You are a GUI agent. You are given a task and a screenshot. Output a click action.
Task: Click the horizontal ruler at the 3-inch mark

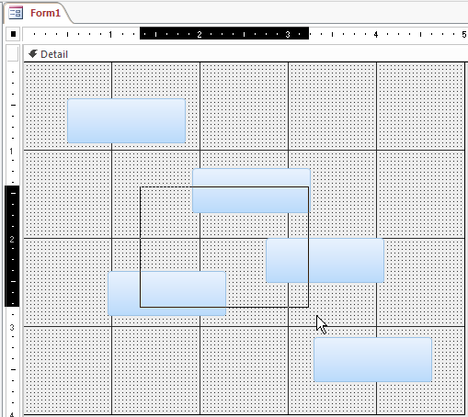pyautogui.click(x=288, y=34)
